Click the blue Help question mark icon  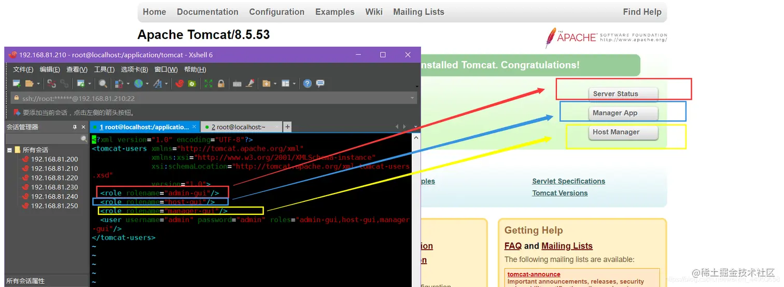point(307,84)
